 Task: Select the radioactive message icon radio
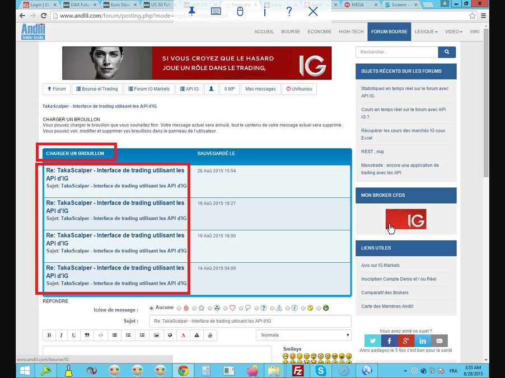210,308
